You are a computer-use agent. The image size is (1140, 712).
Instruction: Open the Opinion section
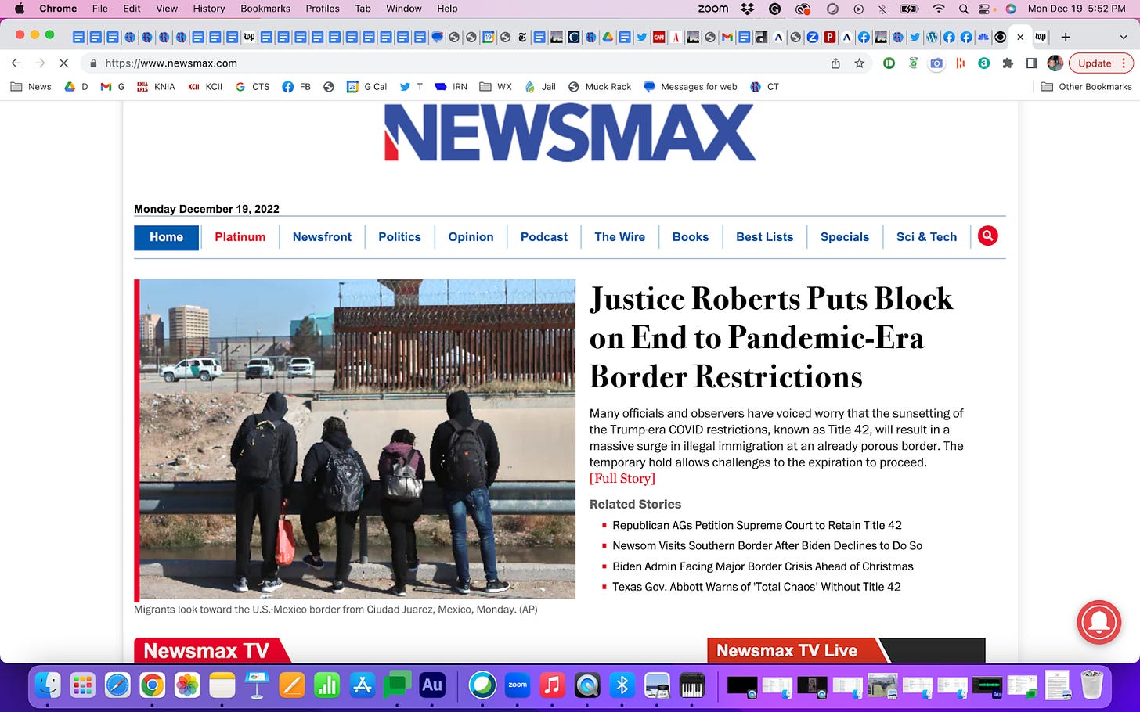click(x=471, y=237)
